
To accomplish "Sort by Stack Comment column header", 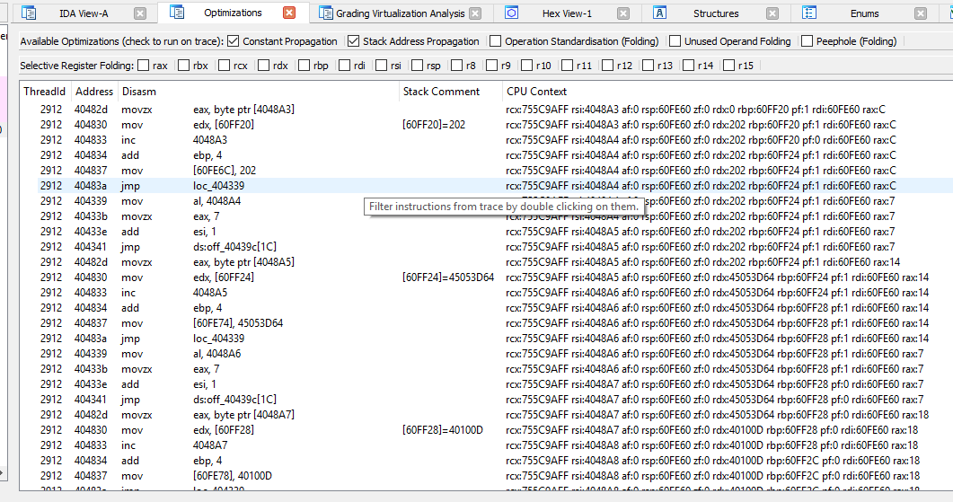I will [x=450, y=92].
